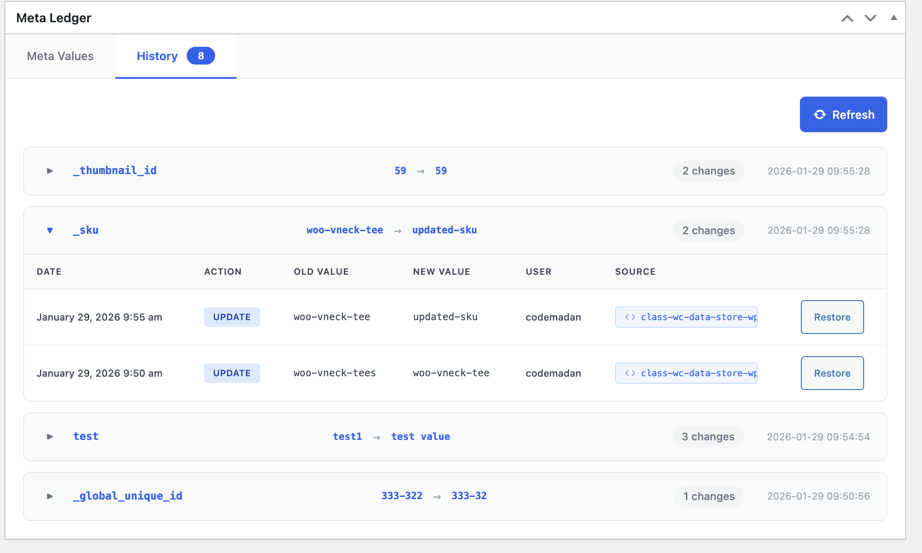The width and height of the screenshot is (922, 553).
Task: Expand the _thumbnail_id history row
Action: click(50, 171)
